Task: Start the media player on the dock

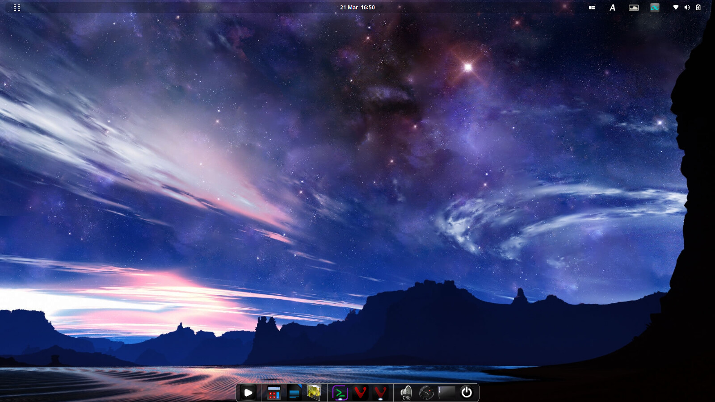Action: pos(248,393)
